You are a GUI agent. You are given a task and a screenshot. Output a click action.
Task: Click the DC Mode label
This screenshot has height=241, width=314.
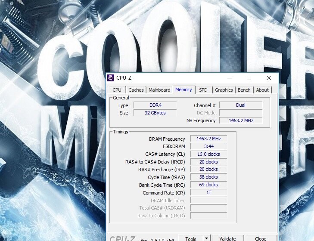pos(206,113)
